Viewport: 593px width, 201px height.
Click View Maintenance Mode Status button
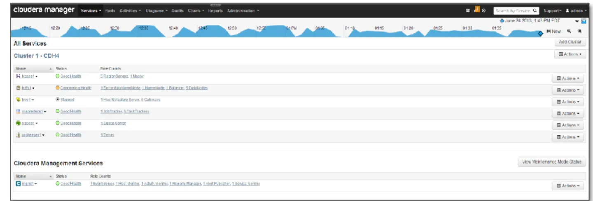pos(552,162)
